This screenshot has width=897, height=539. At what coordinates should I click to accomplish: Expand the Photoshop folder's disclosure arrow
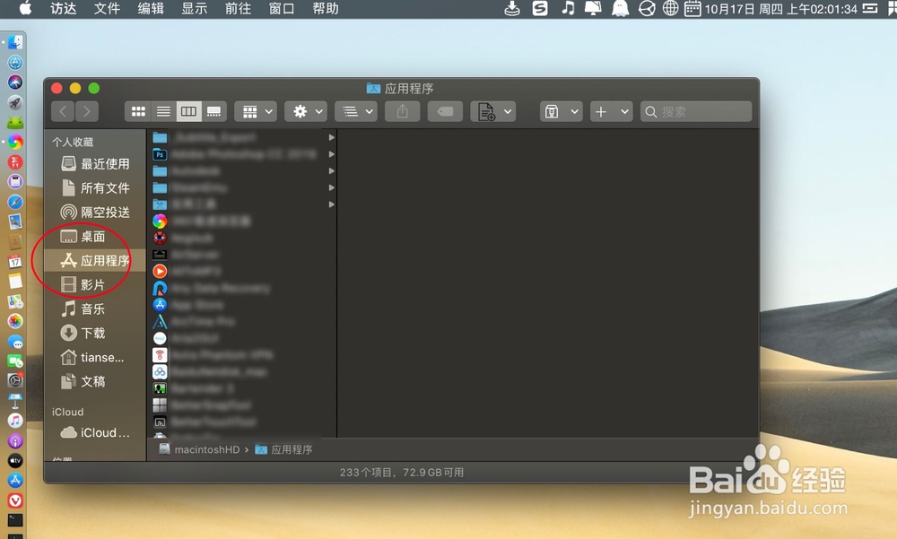tap(331, 154)
